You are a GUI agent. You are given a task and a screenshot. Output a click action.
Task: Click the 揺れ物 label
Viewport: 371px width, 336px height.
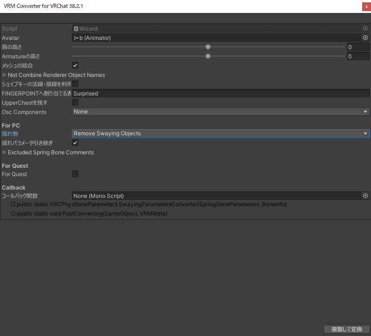(x=10, y=133)
